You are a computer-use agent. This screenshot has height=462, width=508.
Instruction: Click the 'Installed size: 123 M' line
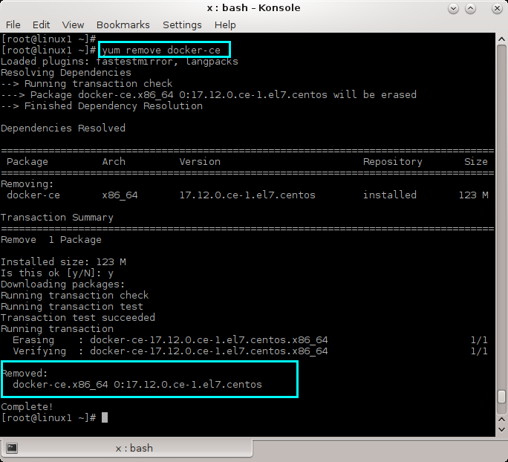click(x=63, y=261)
